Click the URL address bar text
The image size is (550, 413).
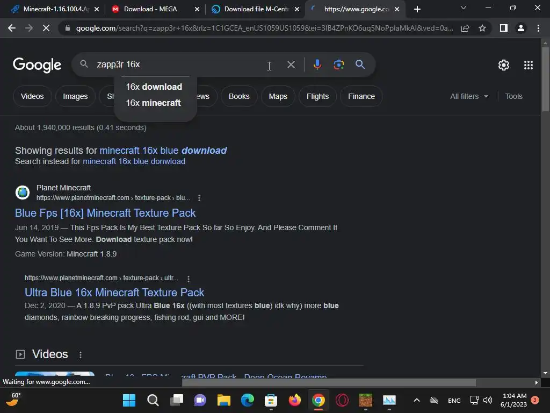point(264,28)
